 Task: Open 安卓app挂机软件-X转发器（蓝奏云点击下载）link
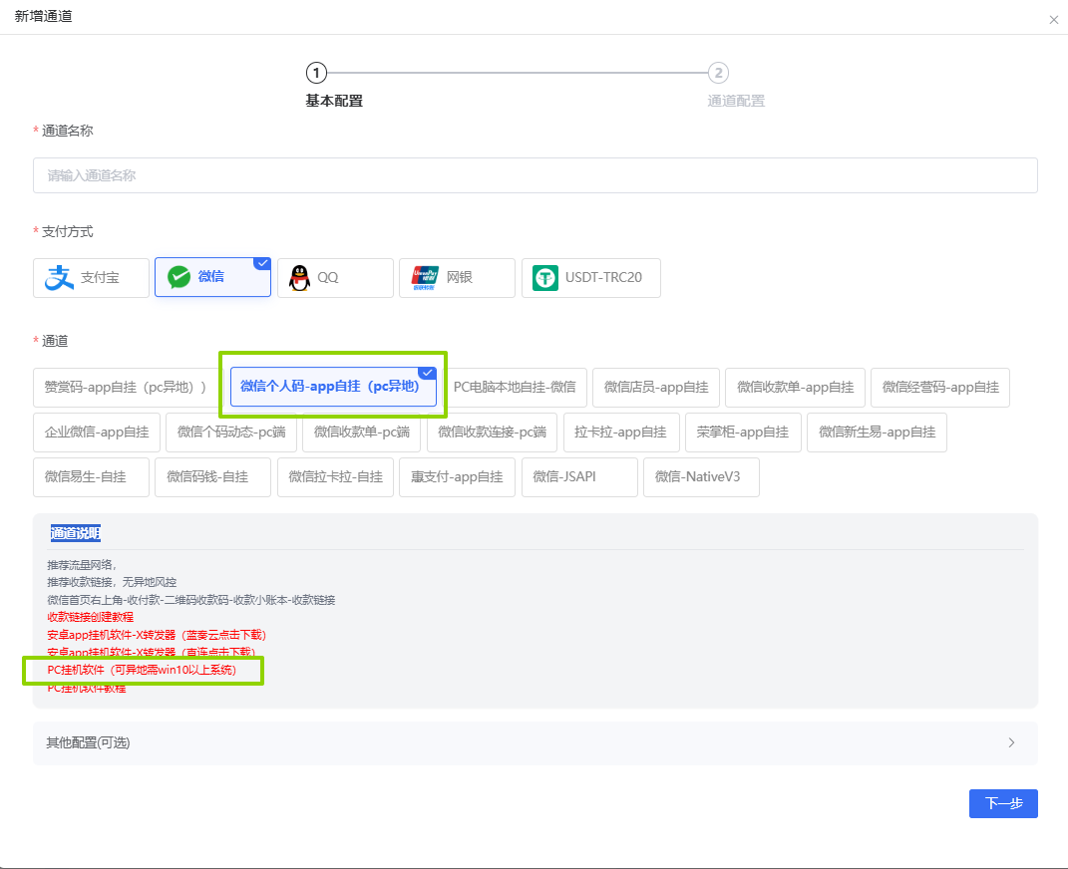(x=157, y=635)
